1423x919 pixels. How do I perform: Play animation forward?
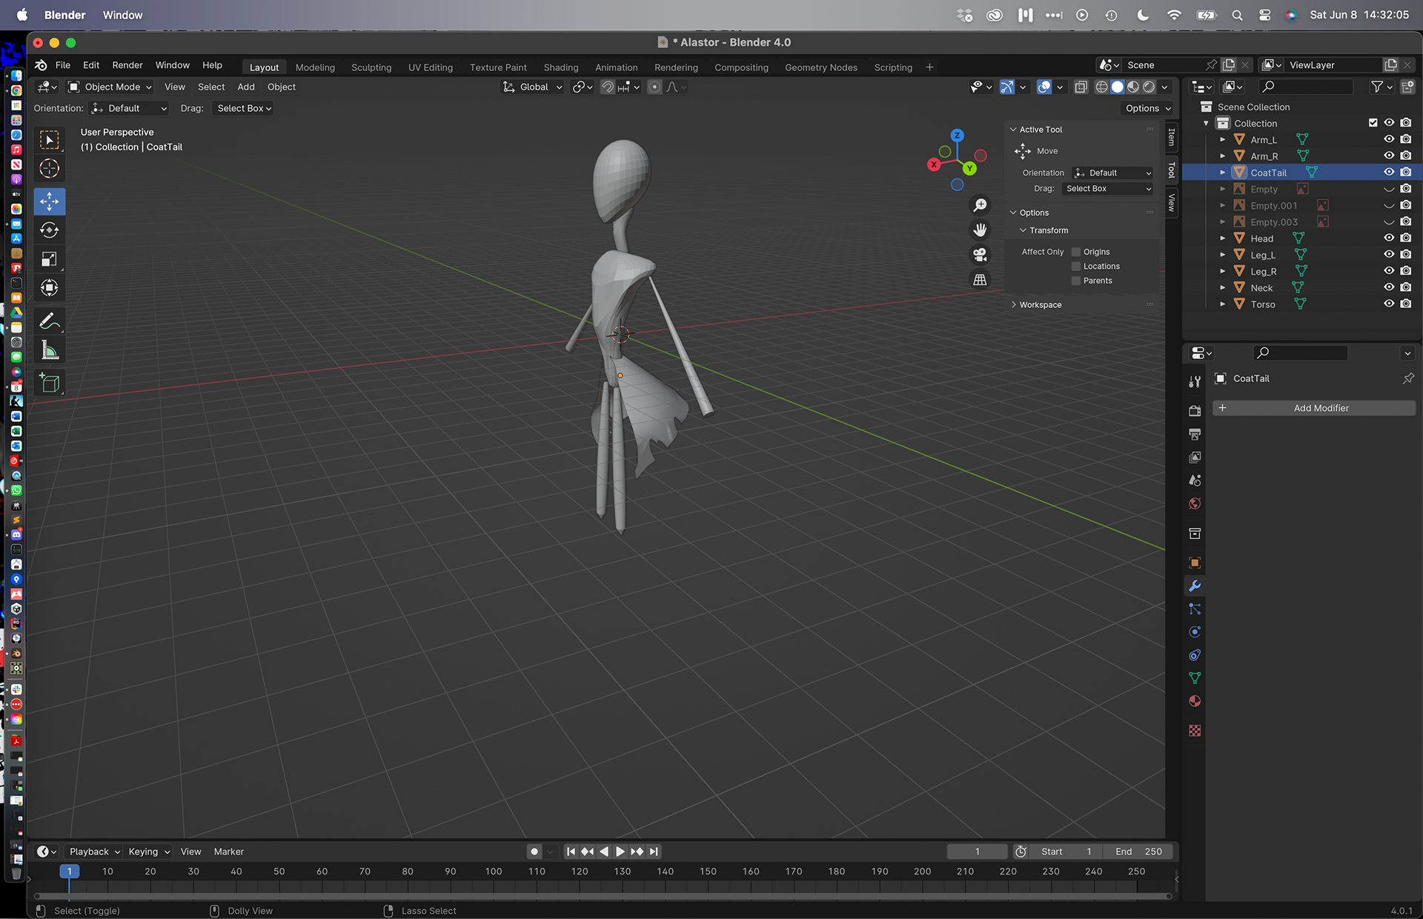coord(620,852)
